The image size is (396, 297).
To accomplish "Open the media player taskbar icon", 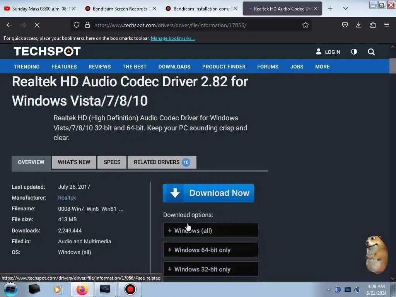I will [x=58, y=289].
